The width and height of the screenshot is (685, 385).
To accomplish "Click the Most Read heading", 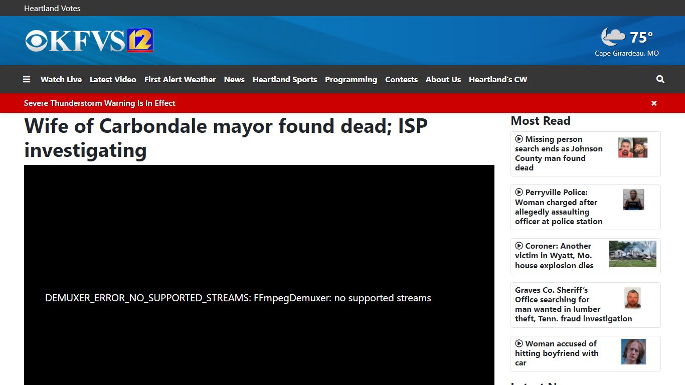I will pos(541,121).
